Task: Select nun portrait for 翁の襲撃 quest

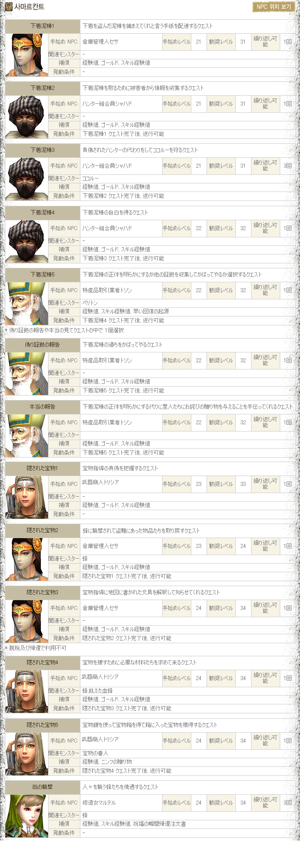Action: point(26,815)
